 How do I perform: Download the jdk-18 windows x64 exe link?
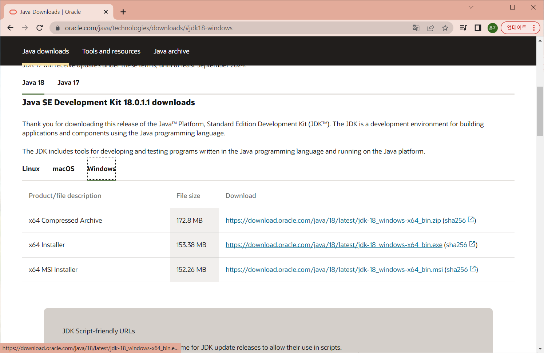tap(334, 245)
